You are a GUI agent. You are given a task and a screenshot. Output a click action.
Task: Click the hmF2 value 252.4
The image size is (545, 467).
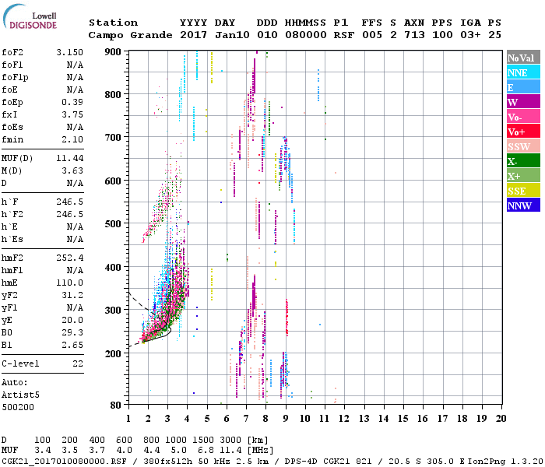click(69, 258)
